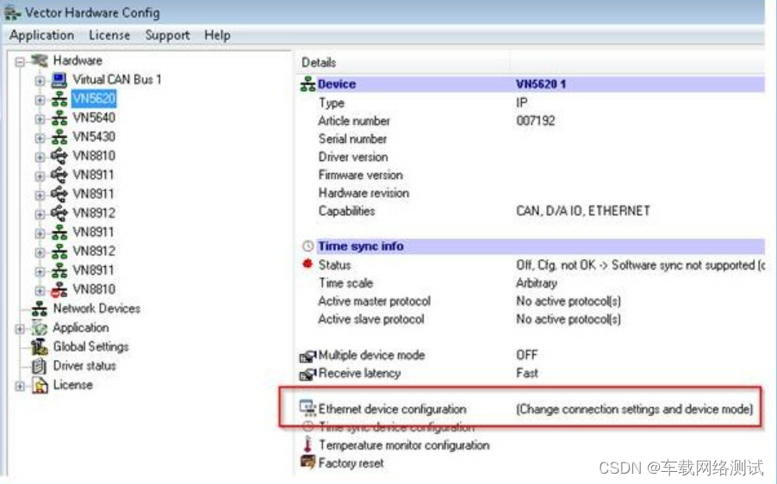Image resolution: width=777 pixels, height=484 pixels.
Task: Click the Factory reset icon
Action: pyautogui.click(x=308, y=462)
